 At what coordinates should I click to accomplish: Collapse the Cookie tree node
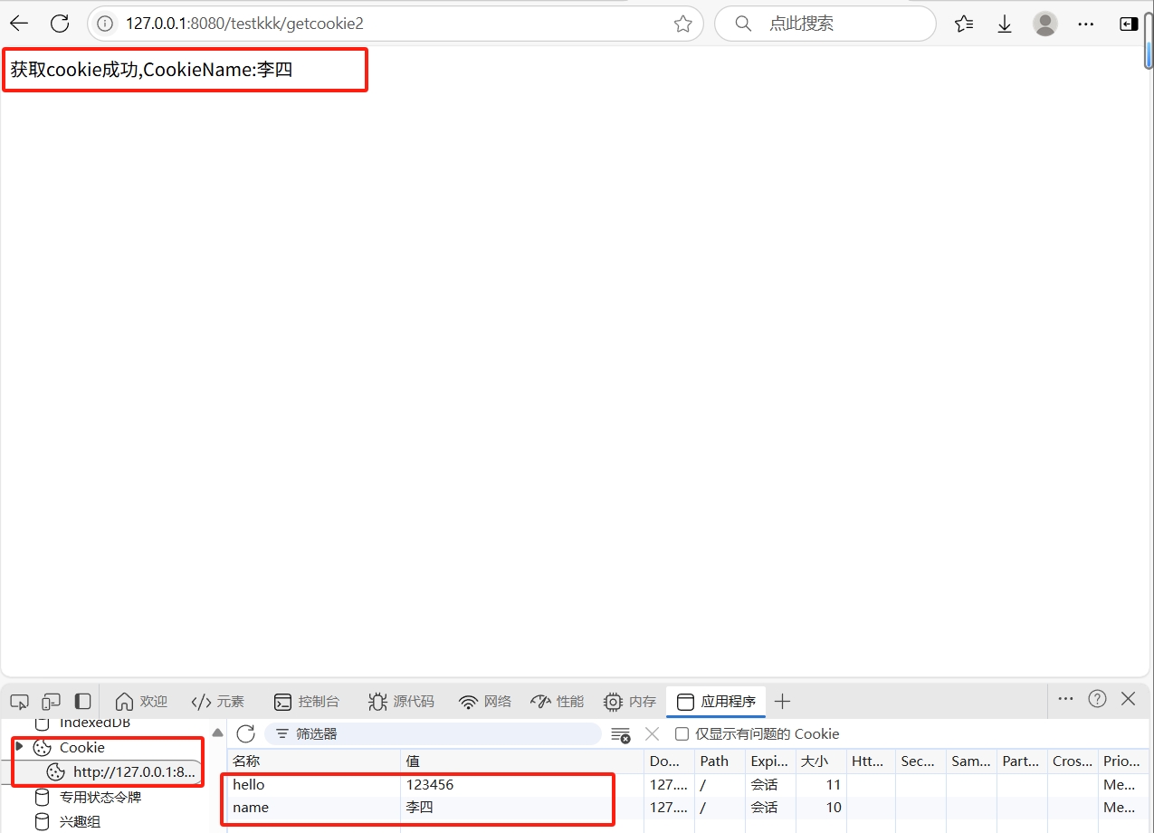[19, 746]
